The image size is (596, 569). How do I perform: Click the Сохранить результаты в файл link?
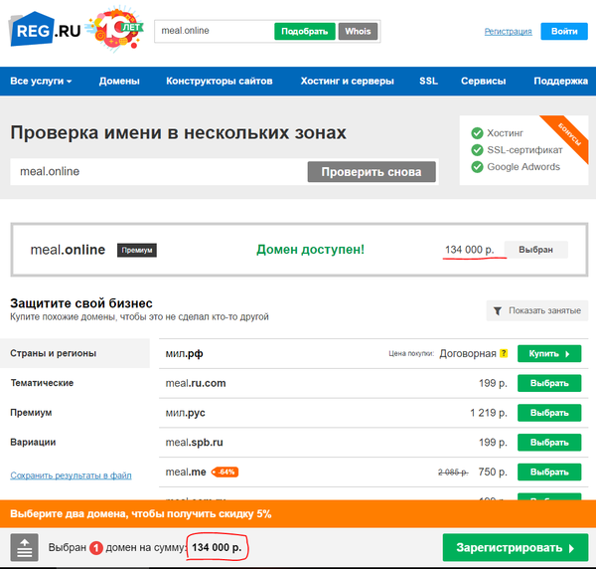[x=71, y=475]
